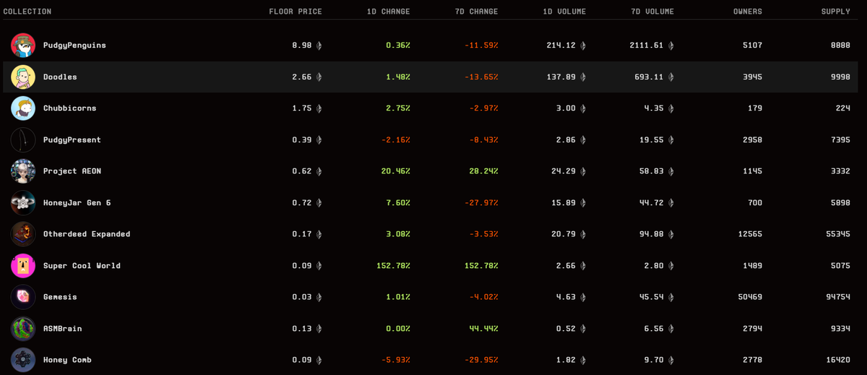867x375 pixels.
Task: Open the PudgyPenguins collection avatar
Action: click(x=23, y=45)
